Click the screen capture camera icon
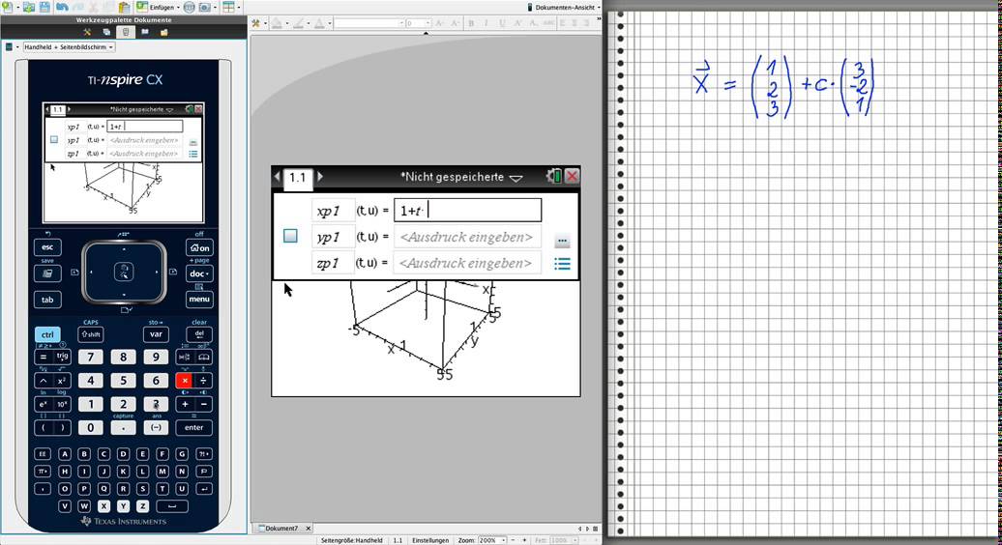 [204, 7]
